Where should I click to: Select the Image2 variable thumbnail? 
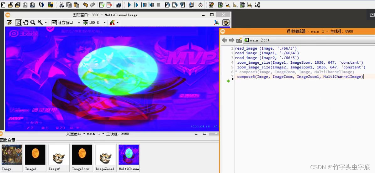tap(59, 157)
